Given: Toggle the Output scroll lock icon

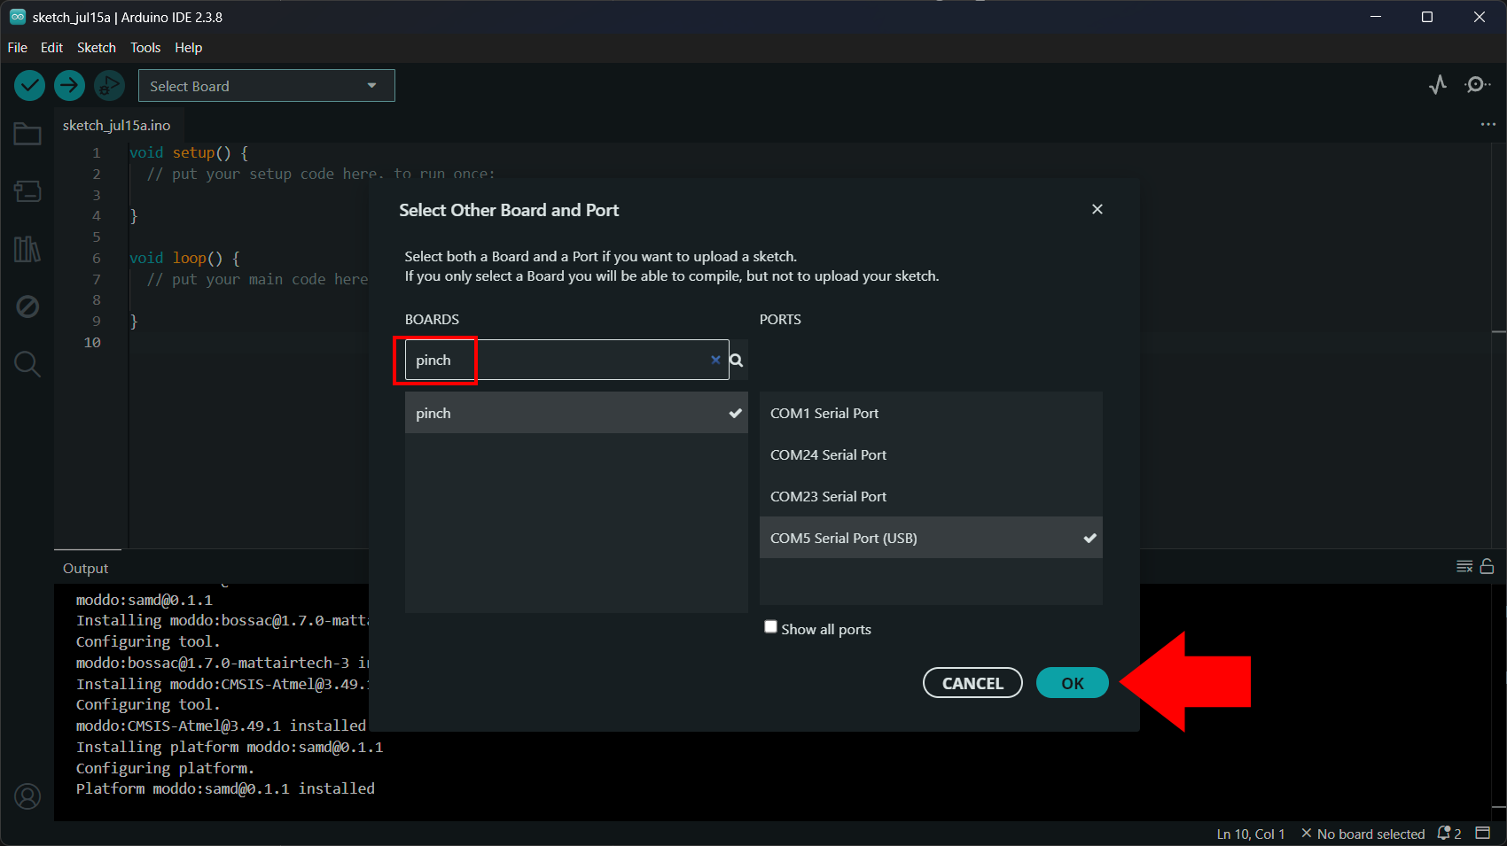Looking at the screenshot, I should [x=1487, y=567].
